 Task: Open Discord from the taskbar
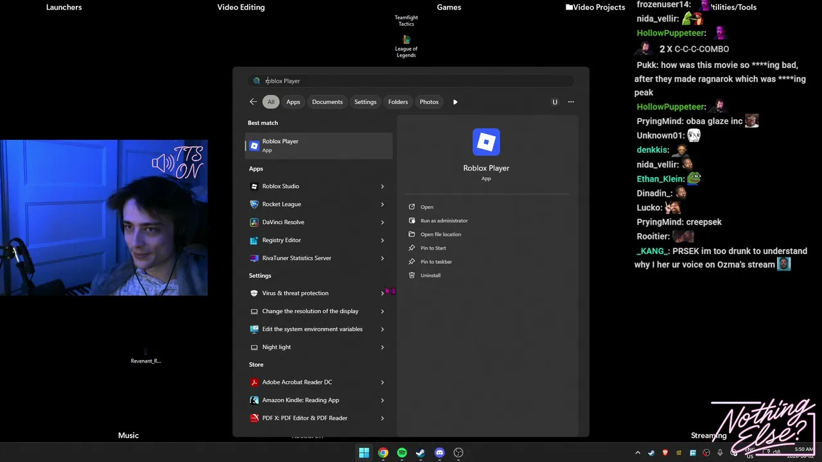[x=439, y=453]
